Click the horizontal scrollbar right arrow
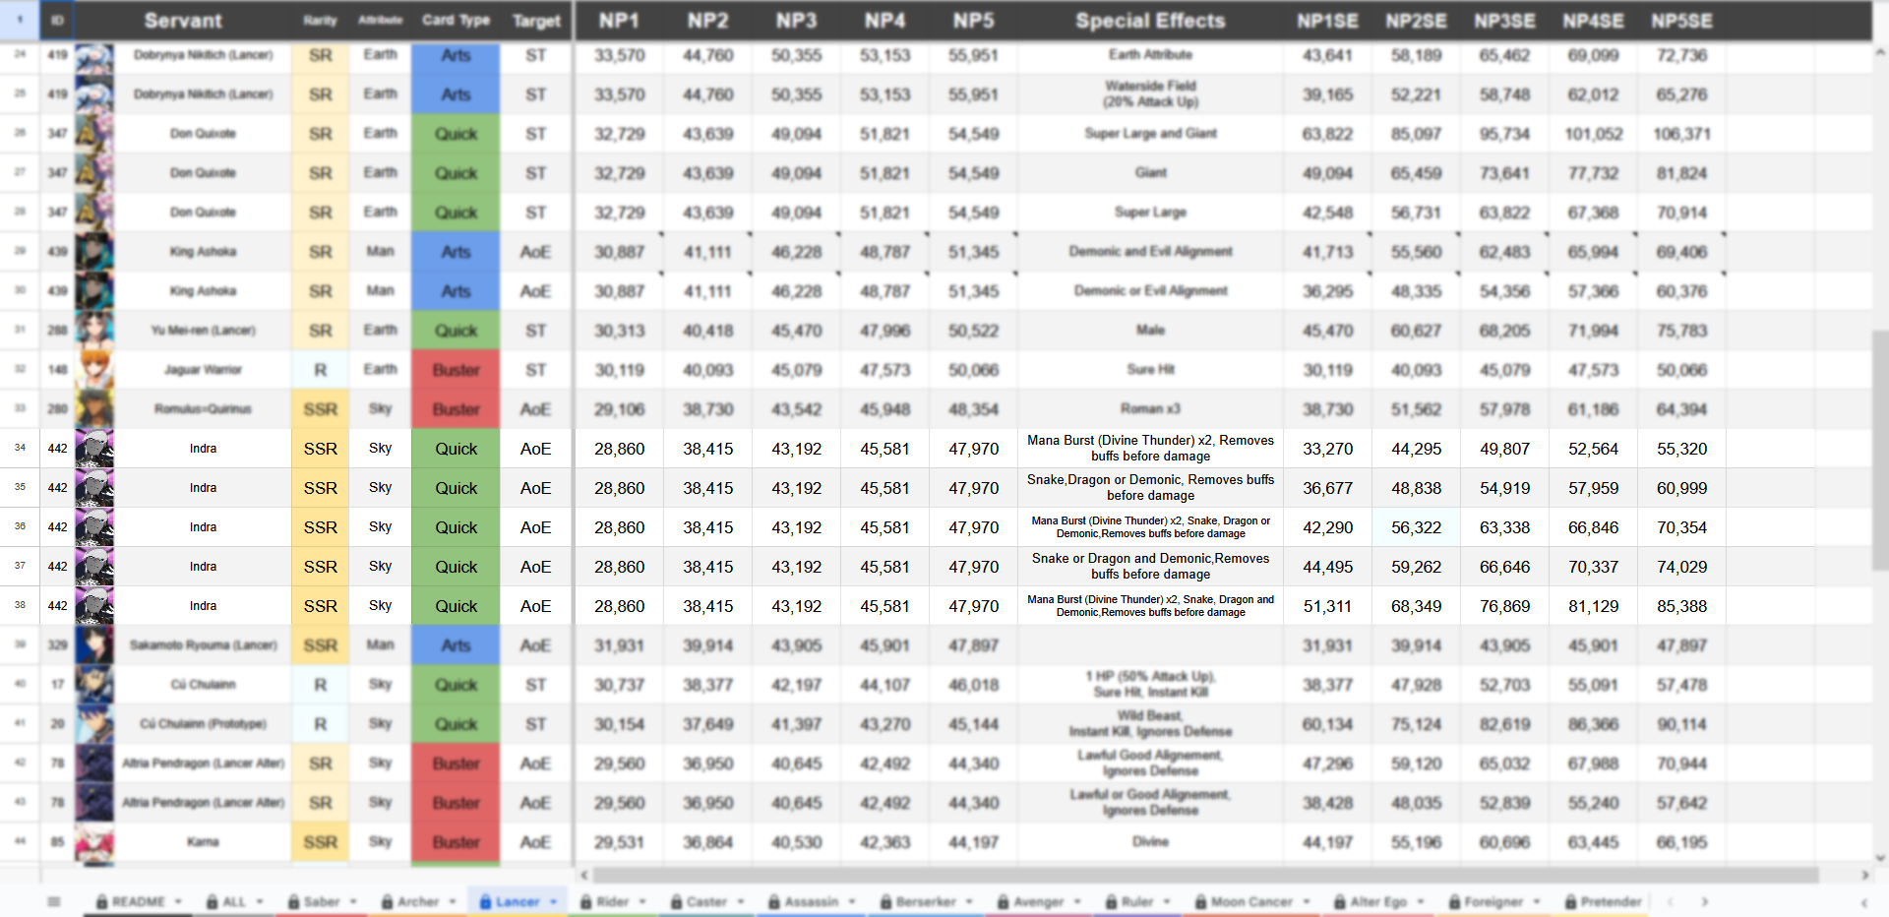1889x917 pixels. click(1864, 875)
